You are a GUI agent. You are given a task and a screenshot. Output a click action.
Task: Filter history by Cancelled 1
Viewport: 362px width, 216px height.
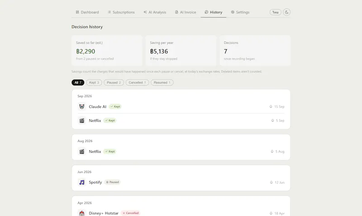click(138, 83)
